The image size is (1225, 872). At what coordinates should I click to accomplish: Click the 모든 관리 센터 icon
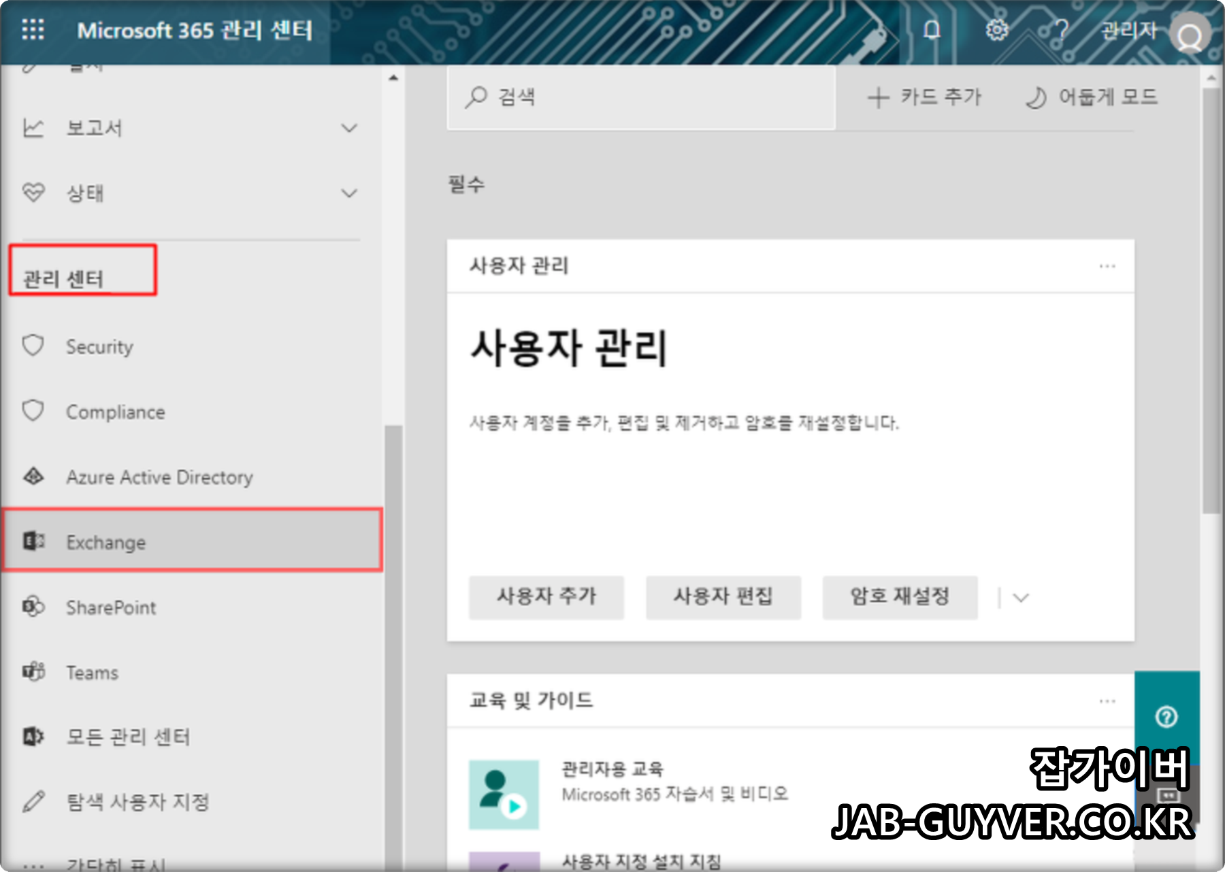click(33, 736)
